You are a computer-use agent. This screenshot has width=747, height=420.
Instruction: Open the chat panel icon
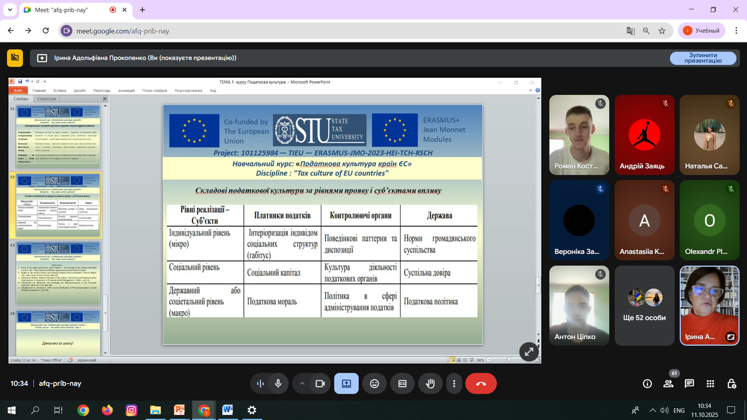point(689,384)
